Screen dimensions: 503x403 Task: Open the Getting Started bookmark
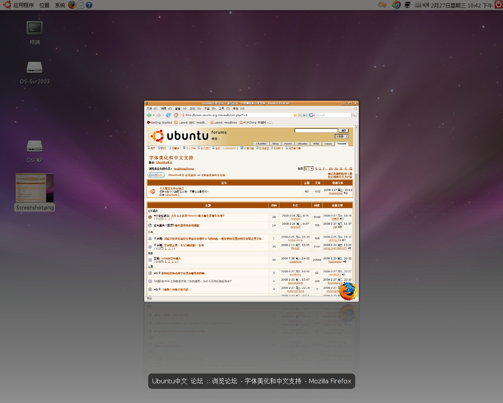(160, 122)
